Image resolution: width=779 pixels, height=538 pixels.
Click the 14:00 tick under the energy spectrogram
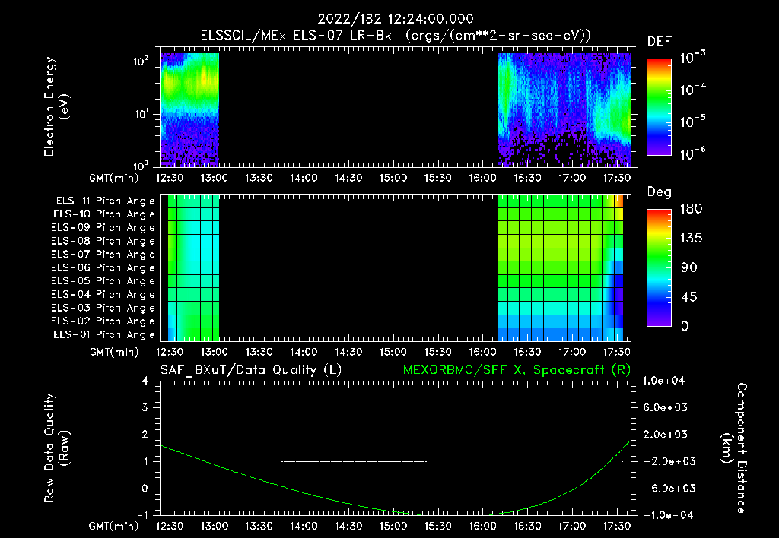(x=304, y=178)
